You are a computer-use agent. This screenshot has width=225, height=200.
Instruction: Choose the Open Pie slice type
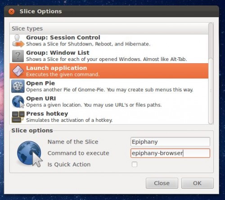(109, 86)
